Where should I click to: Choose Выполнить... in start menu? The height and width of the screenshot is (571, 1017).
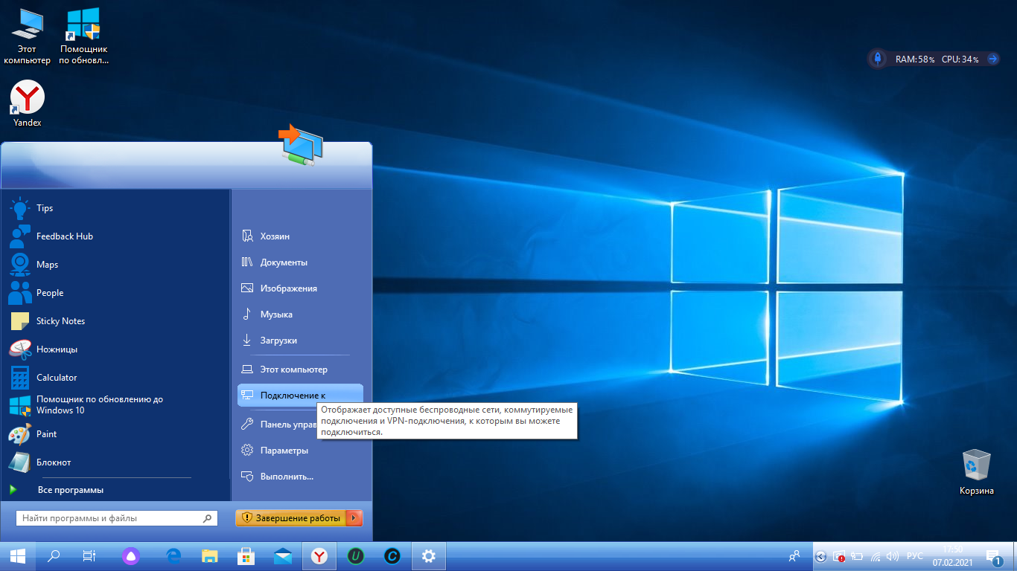pos(287,477)
